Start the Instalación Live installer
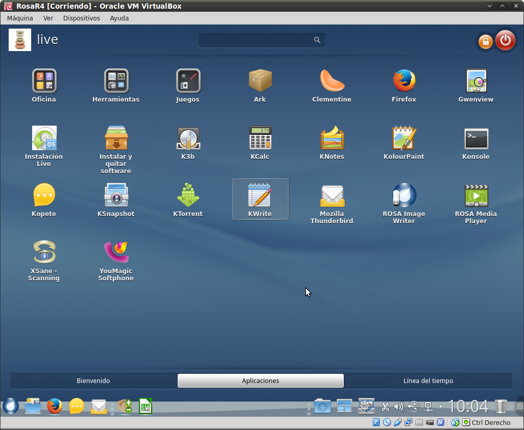The width and height of the screenshot is (524, 430). pyautogui.click(x=44, y=138)
